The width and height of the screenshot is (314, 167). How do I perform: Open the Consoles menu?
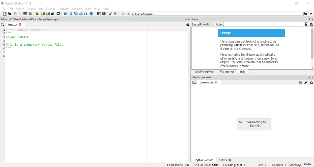coord(63,9)
